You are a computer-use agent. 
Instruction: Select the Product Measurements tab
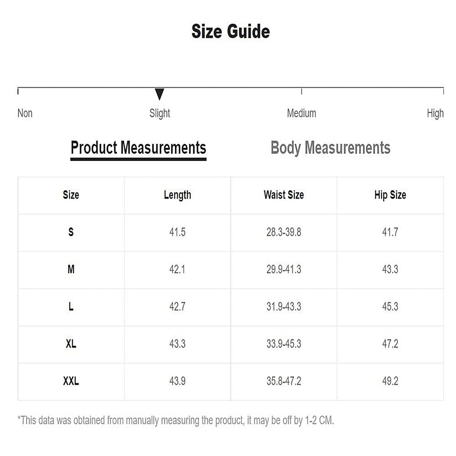pyautogui.click(x=138, y=148)
